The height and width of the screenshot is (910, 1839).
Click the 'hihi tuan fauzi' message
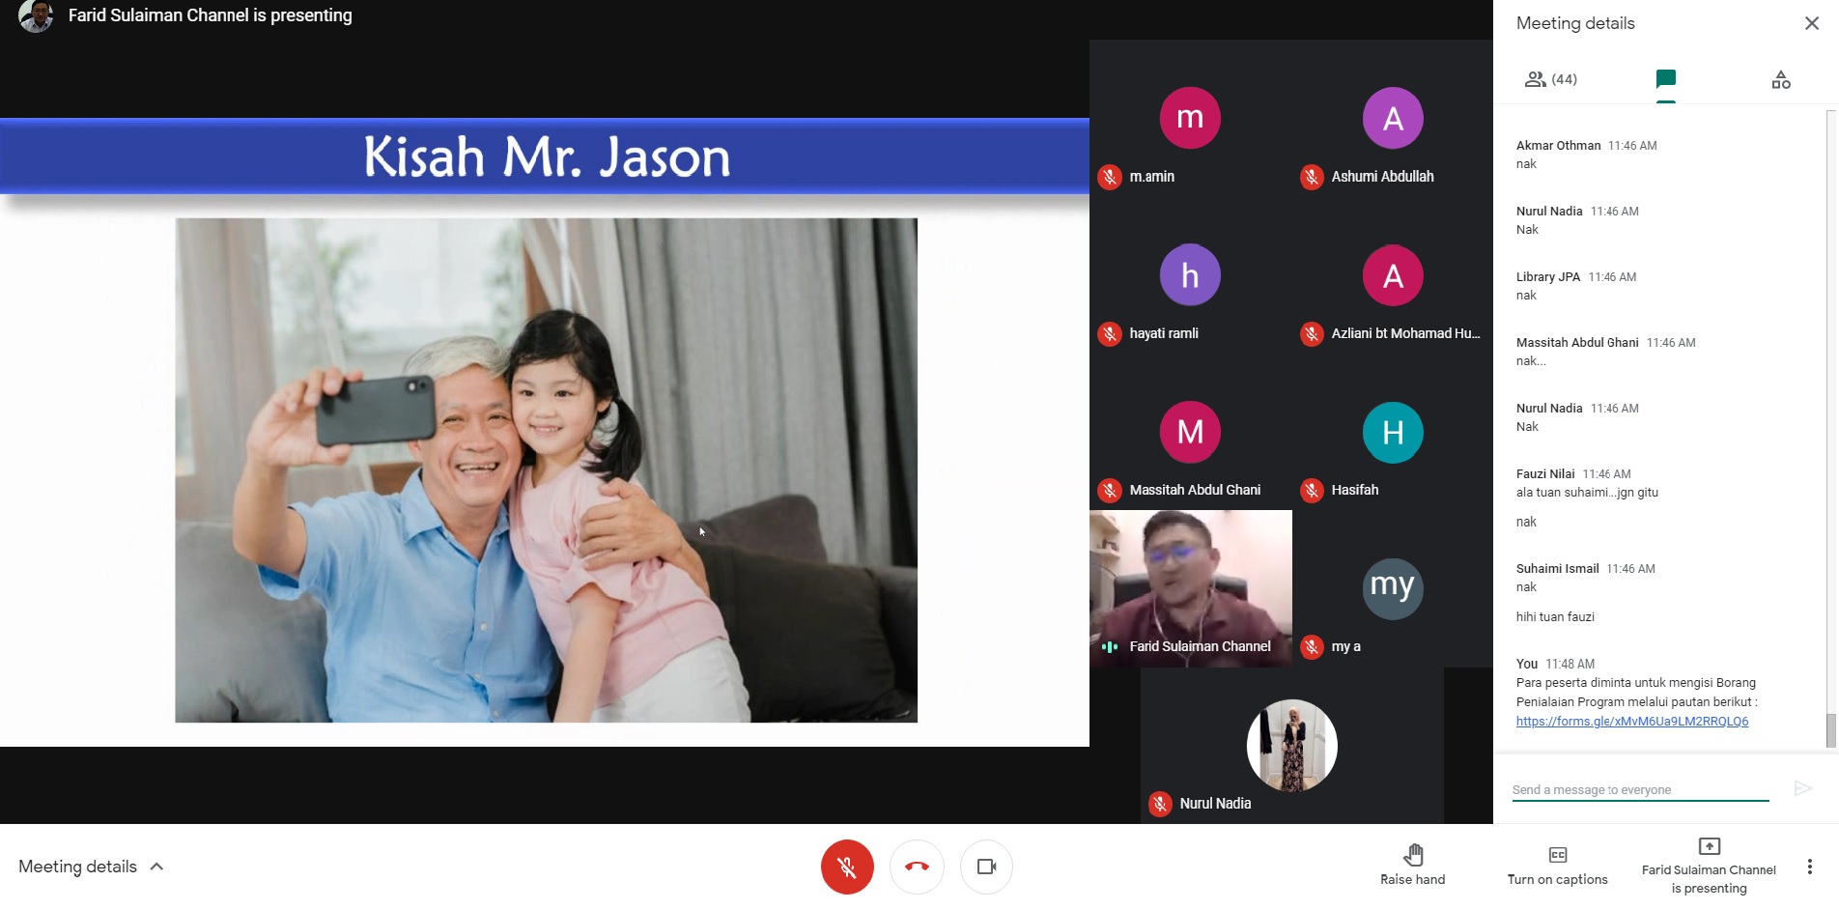(1555, 617)
